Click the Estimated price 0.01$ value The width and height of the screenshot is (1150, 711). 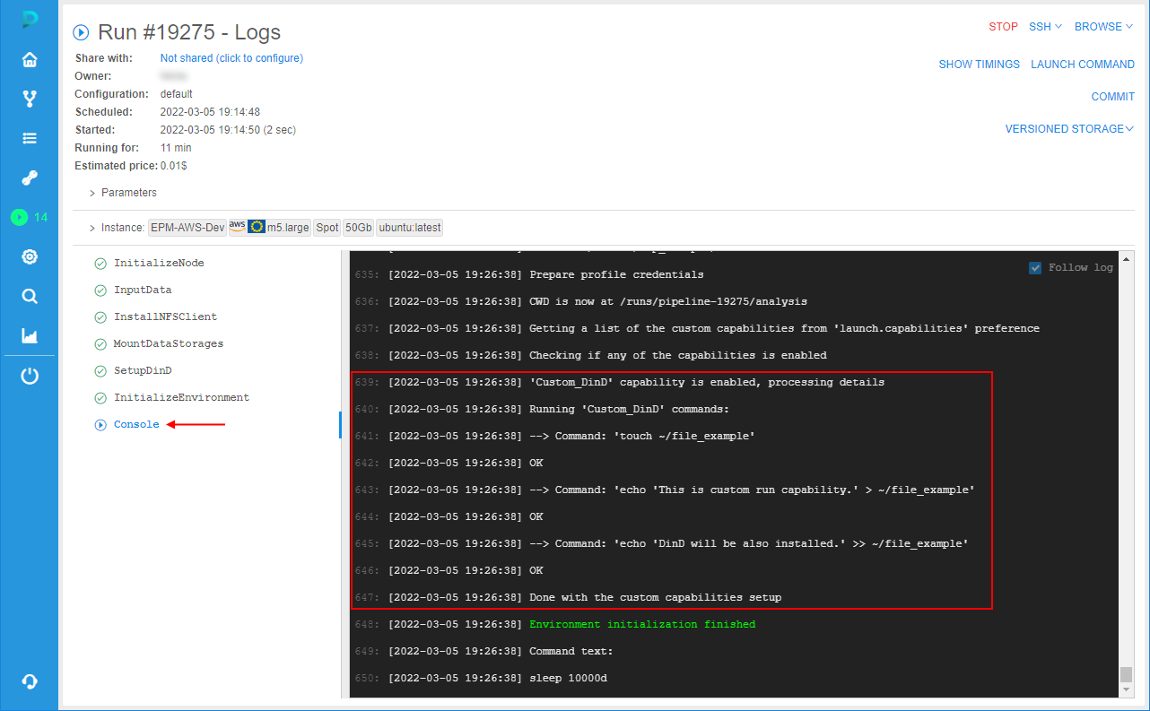click(x=173, y=166)
